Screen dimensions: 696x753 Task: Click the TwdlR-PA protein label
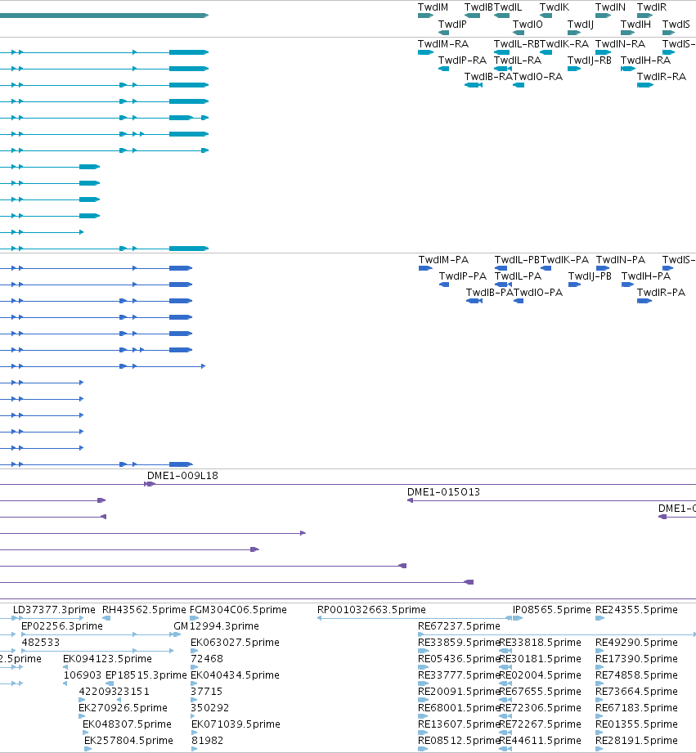point(661,293)
